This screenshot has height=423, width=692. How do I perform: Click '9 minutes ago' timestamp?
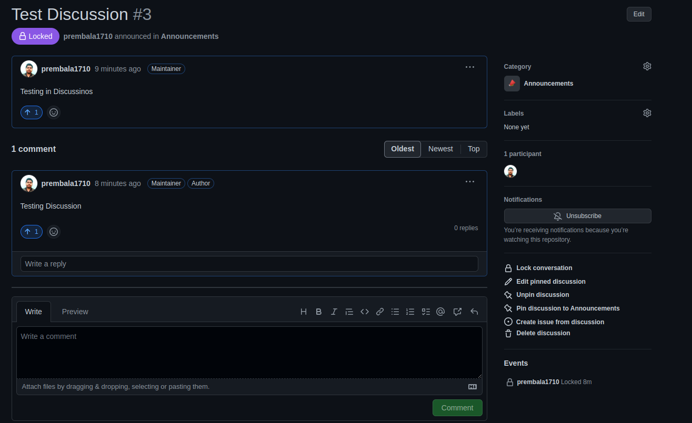click(x=118, y=69)
